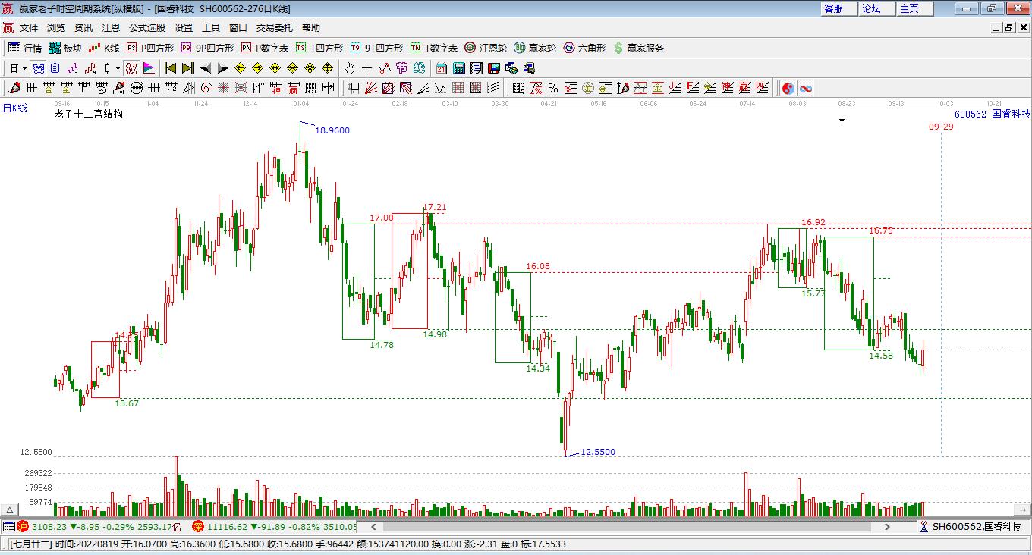Open the T四方形 tool
Viewport: 1032px width, 555px height.
pyautogui.click(x=319, y=48)
